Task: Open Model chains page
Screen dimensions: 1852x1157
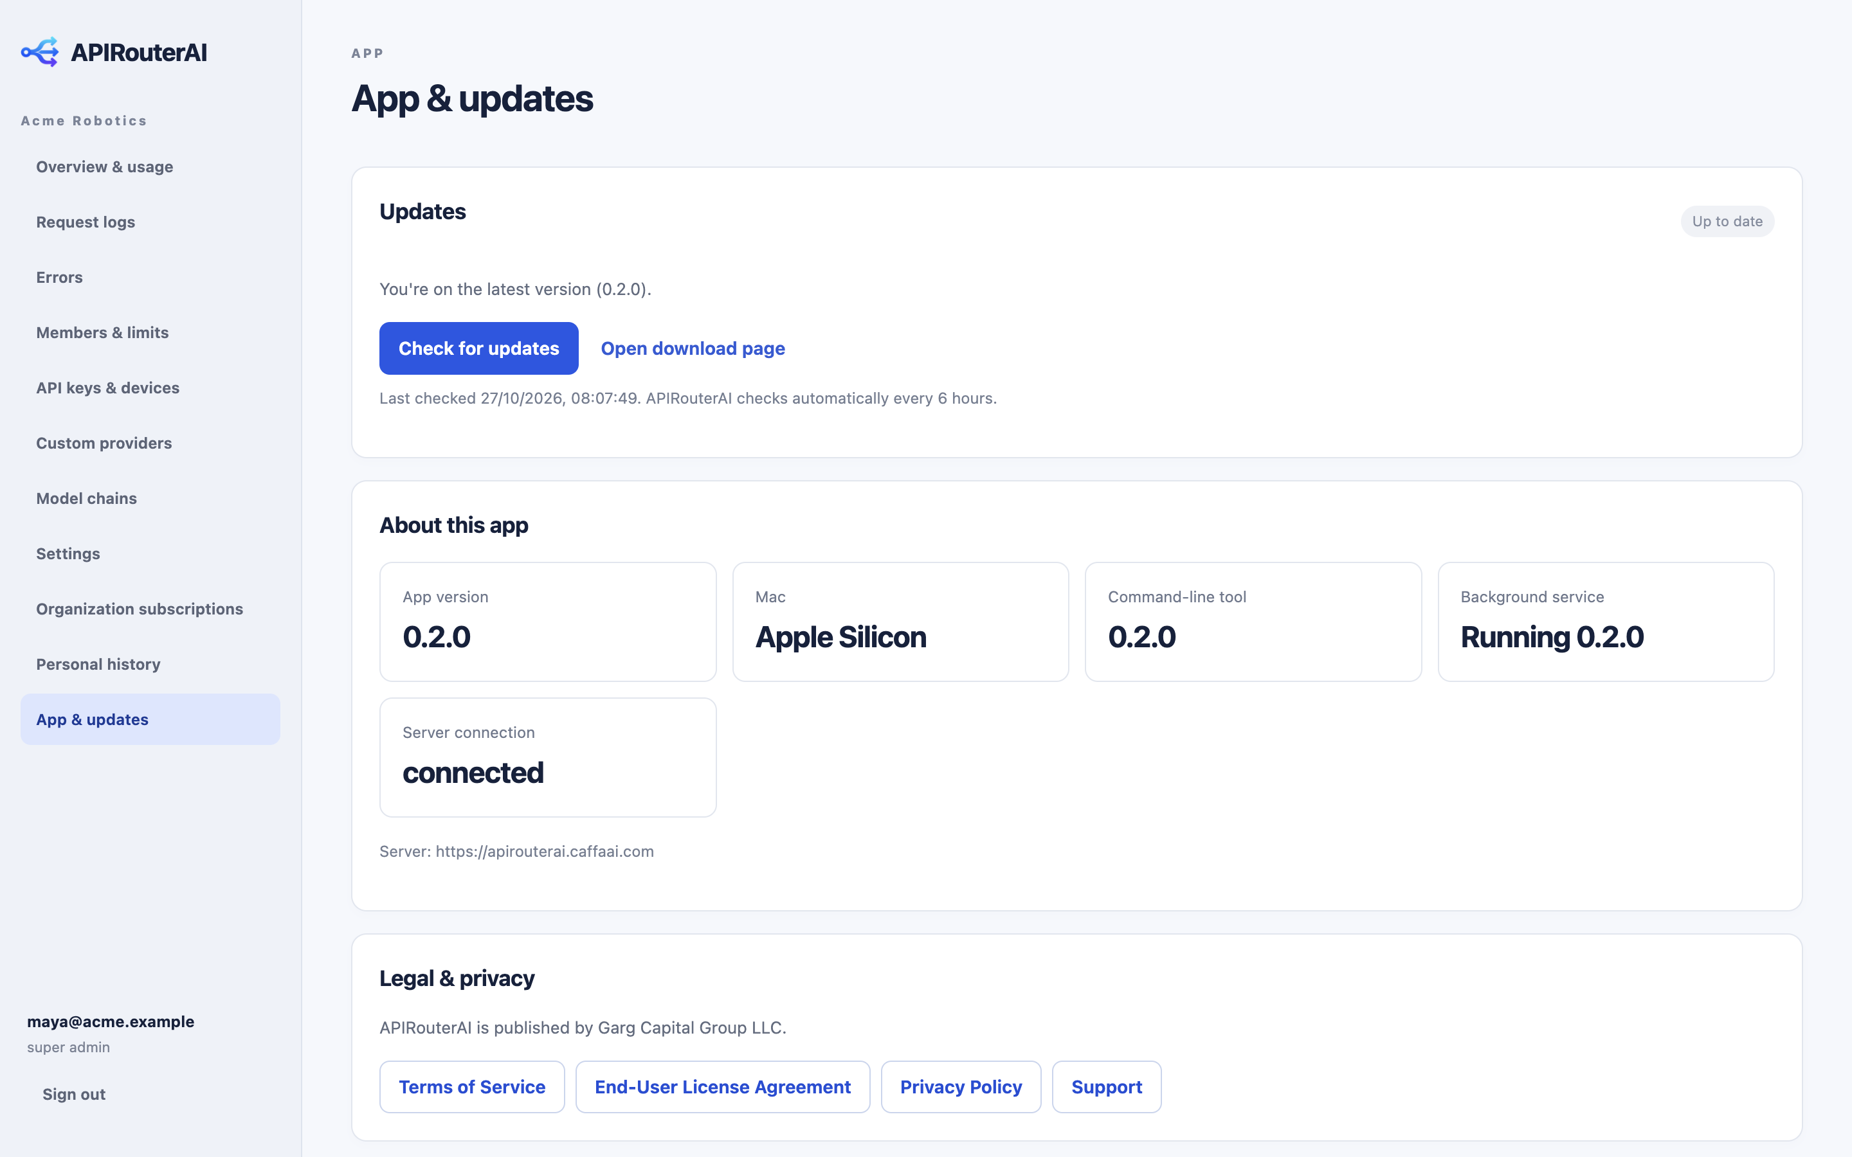Action: point(150,498)
